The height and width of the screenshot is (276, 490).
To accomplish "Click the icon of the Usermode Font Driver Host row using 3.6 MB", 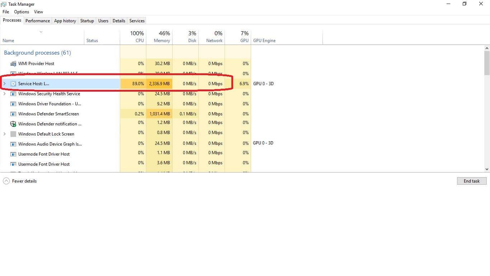I will (13, 164).
